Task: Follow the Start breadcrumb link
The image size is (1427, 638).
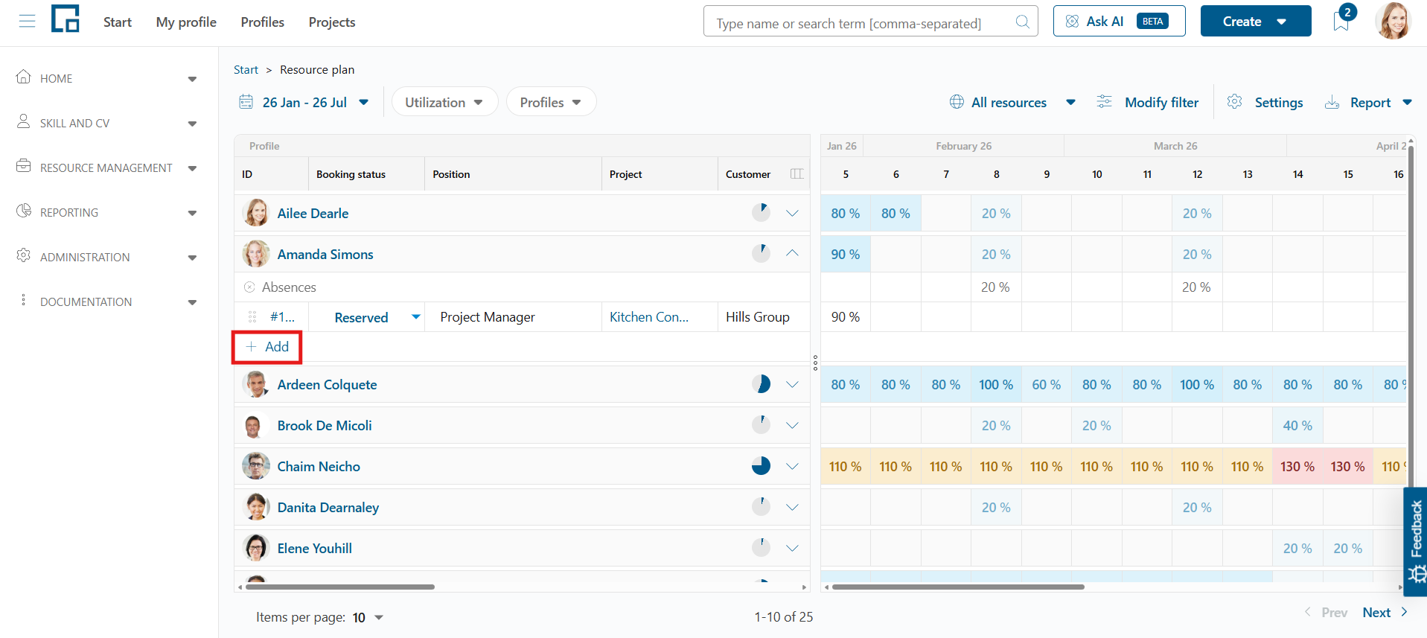Action: pos(246,69)
